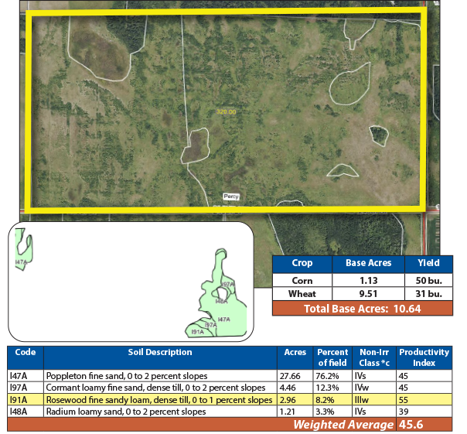Click the Productivity Index column header

[424, 357]
